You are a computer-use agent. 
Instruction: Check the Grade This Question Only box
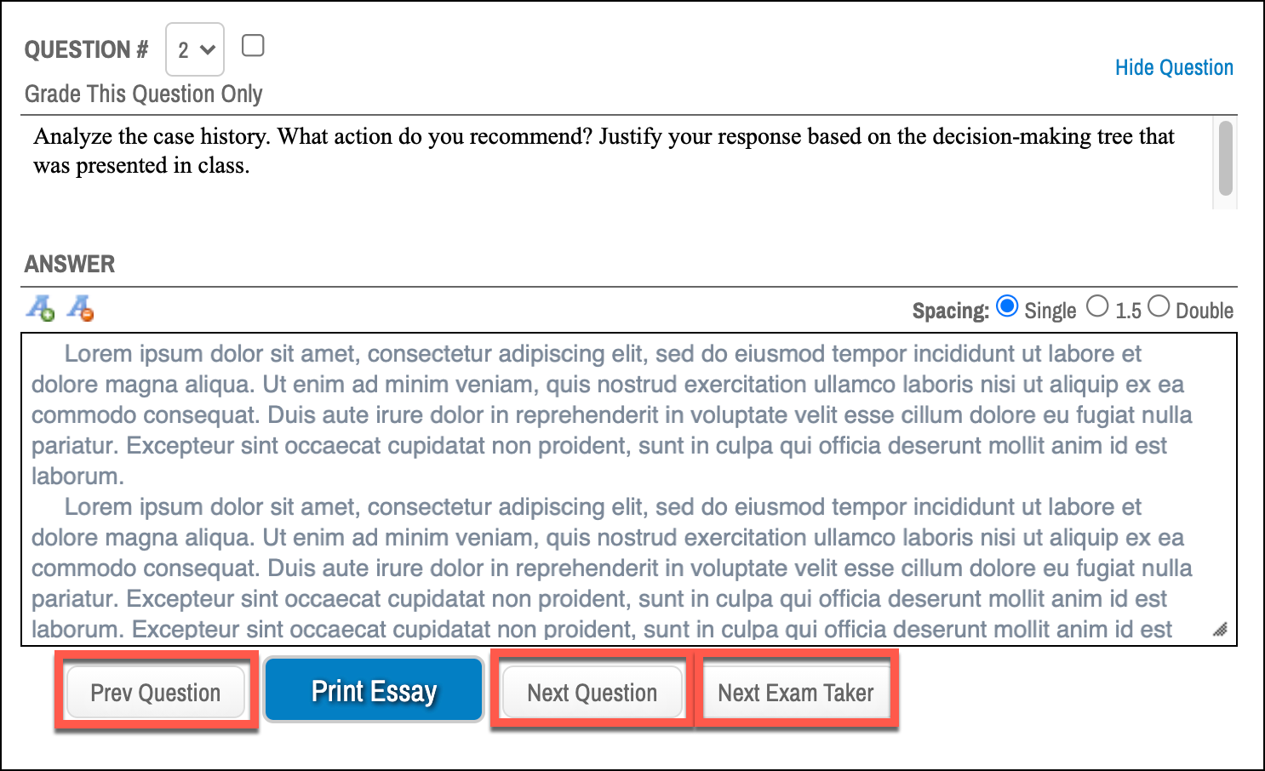click(x=253, y=45)
